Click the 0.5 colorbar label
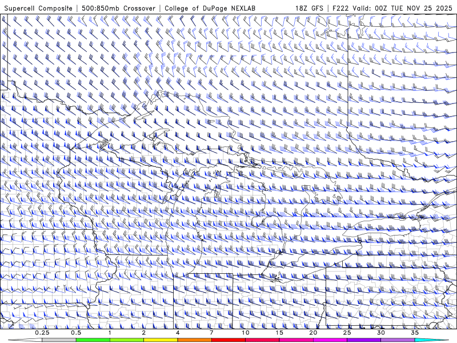Image resolution: width=457 pixels, height=343 pixels. 76,333
